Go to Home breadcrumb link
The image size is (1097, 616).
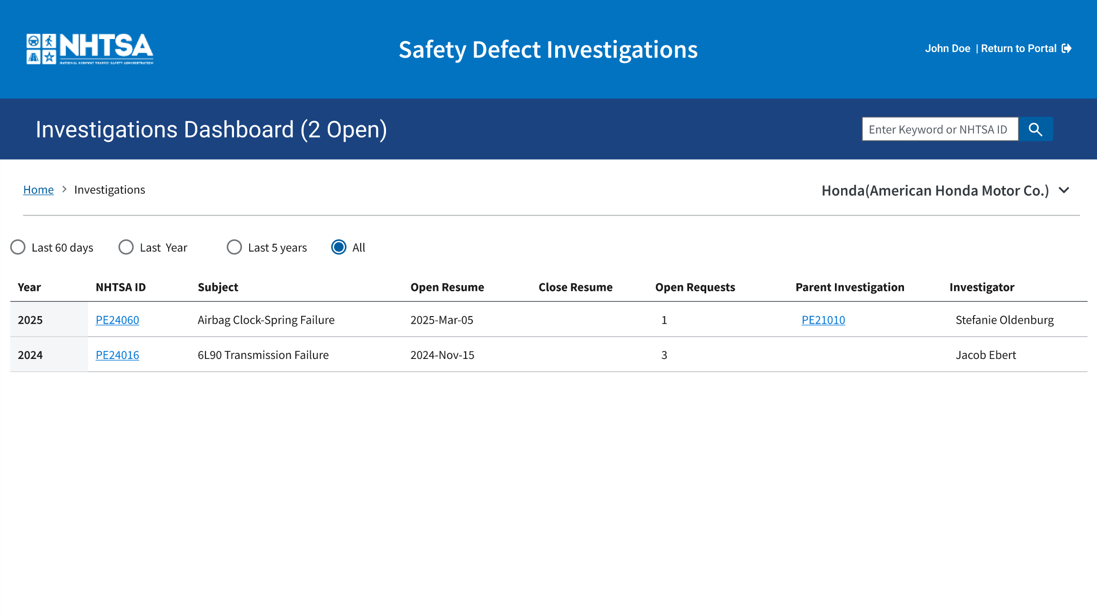coord(39,189)
